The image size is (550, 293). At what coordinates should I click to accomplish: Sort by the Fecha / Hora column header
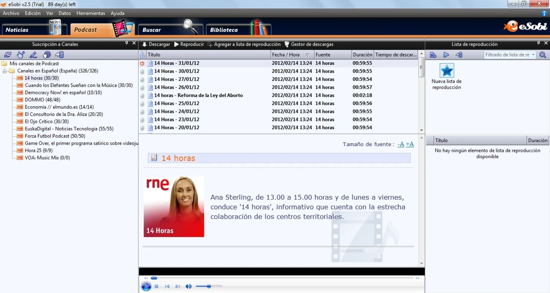pos(292,55)
